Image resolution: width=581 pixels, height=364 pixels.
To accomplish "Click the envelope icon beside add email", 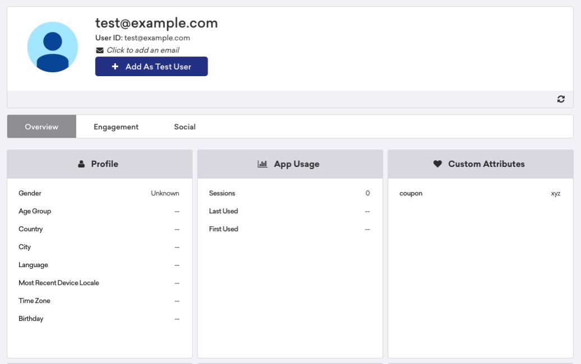I will click(100, 50).
